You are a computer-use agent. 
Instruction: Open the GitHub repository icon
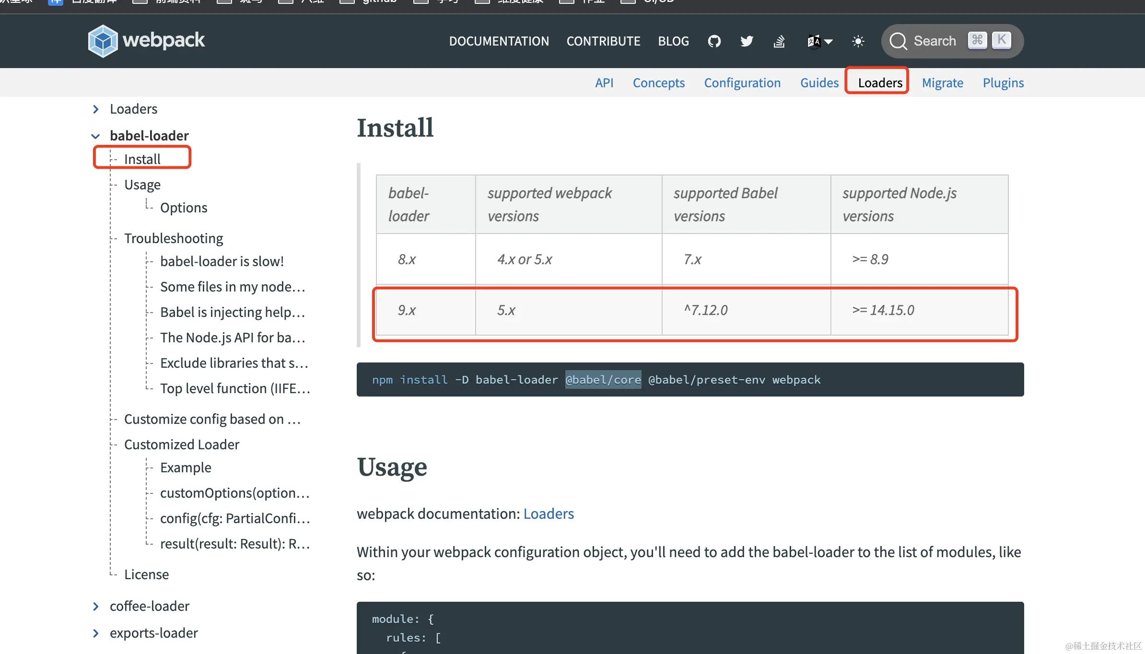[x=714, y=41]
